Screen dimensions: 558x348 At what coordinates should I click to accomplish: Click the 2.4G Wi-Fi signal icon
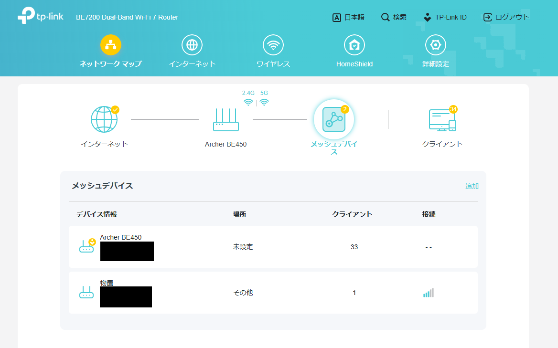point(248,103)
